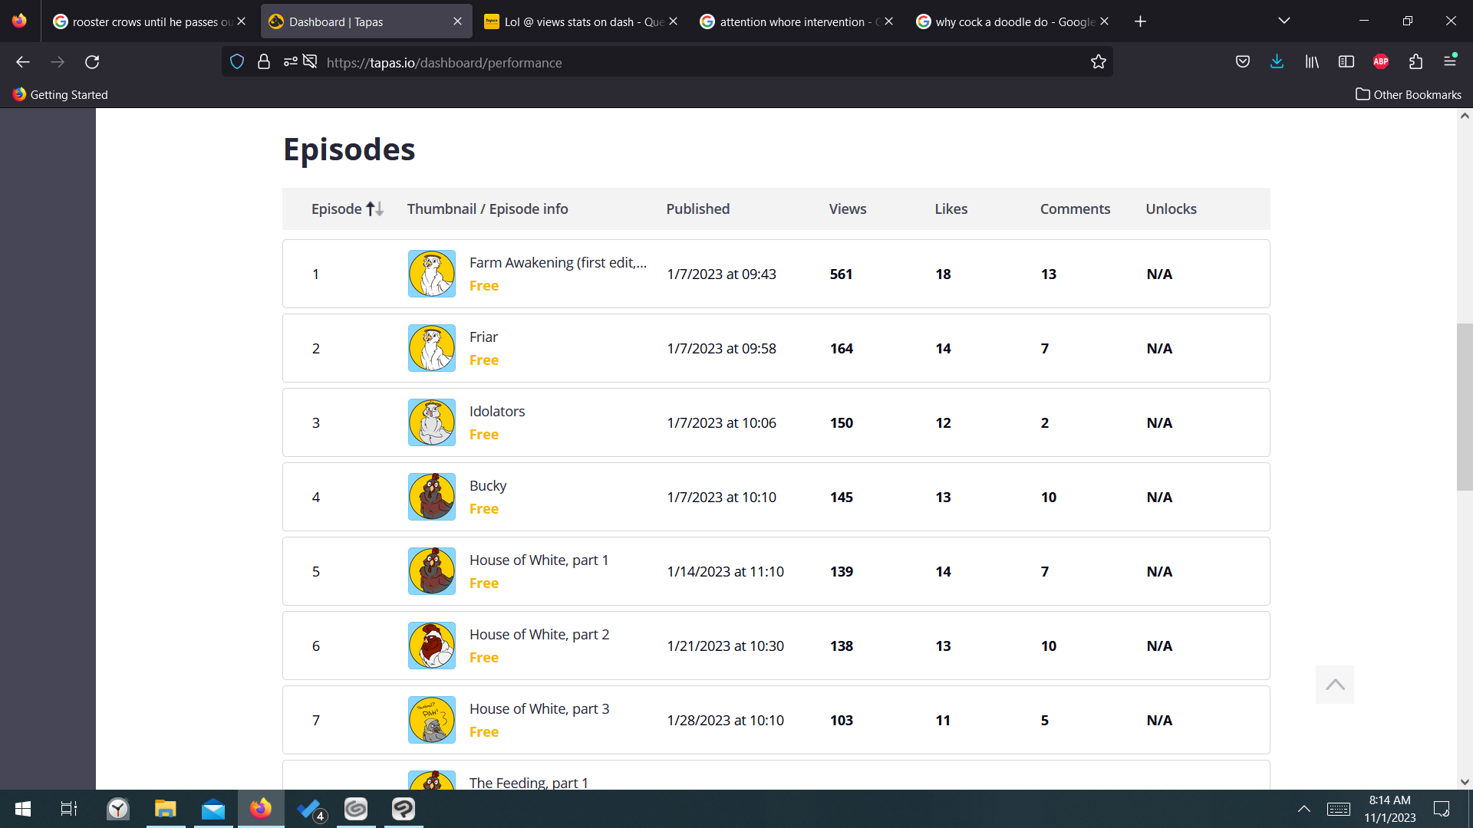The height and width of the screenshot is (828, 1473).
Task: Open the Firefox application menu
Action: pos(1450,61)
